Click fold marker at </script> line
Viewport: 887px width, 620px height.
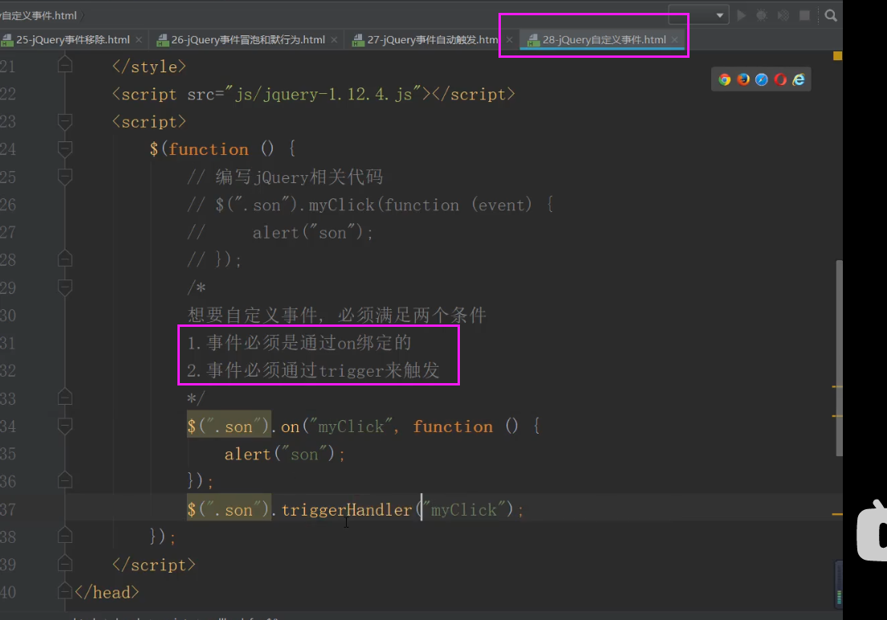pos(65,563)
